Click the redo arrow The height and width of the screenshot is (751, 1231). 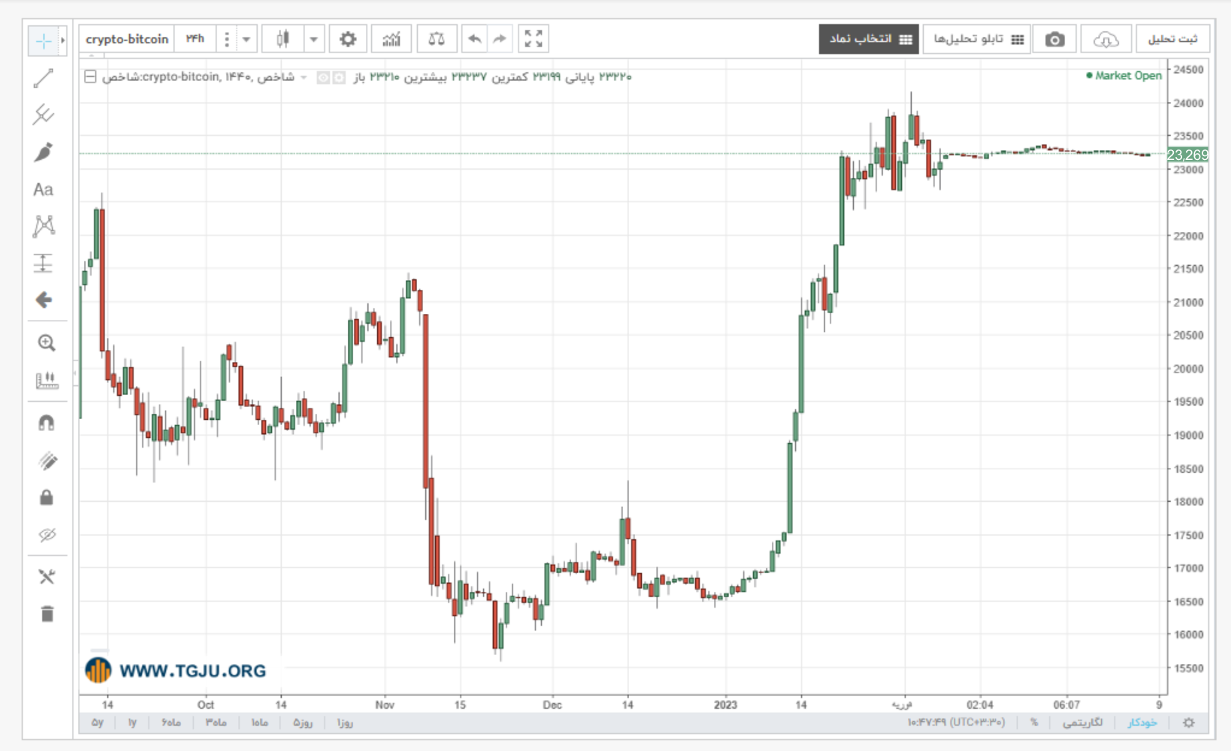[x=500, y=39]
